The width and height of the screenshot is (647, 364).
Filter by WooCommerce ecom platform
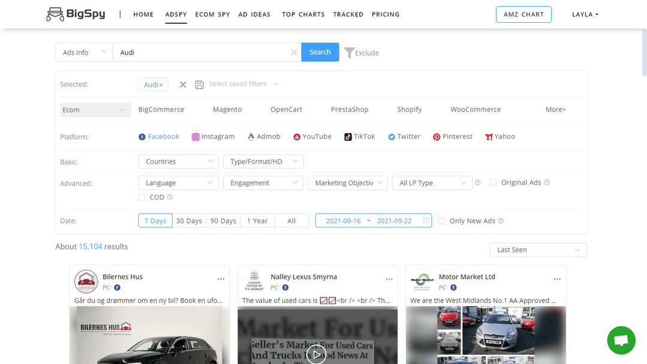point(475,110)
